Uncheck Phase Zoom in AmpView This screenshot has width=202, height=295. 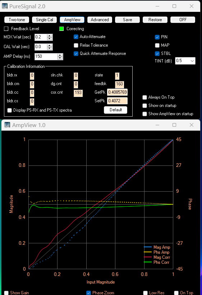coord(88,293)
